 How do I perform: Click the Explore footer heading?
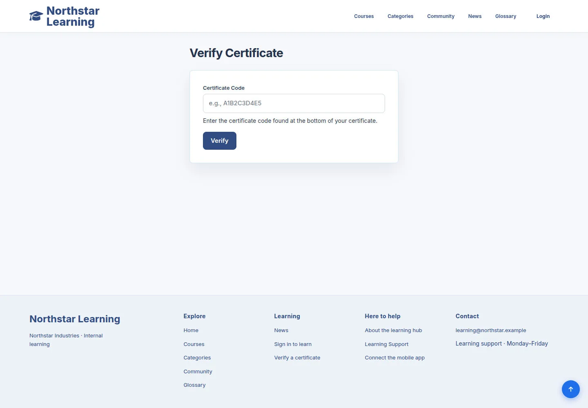[194, 316]
